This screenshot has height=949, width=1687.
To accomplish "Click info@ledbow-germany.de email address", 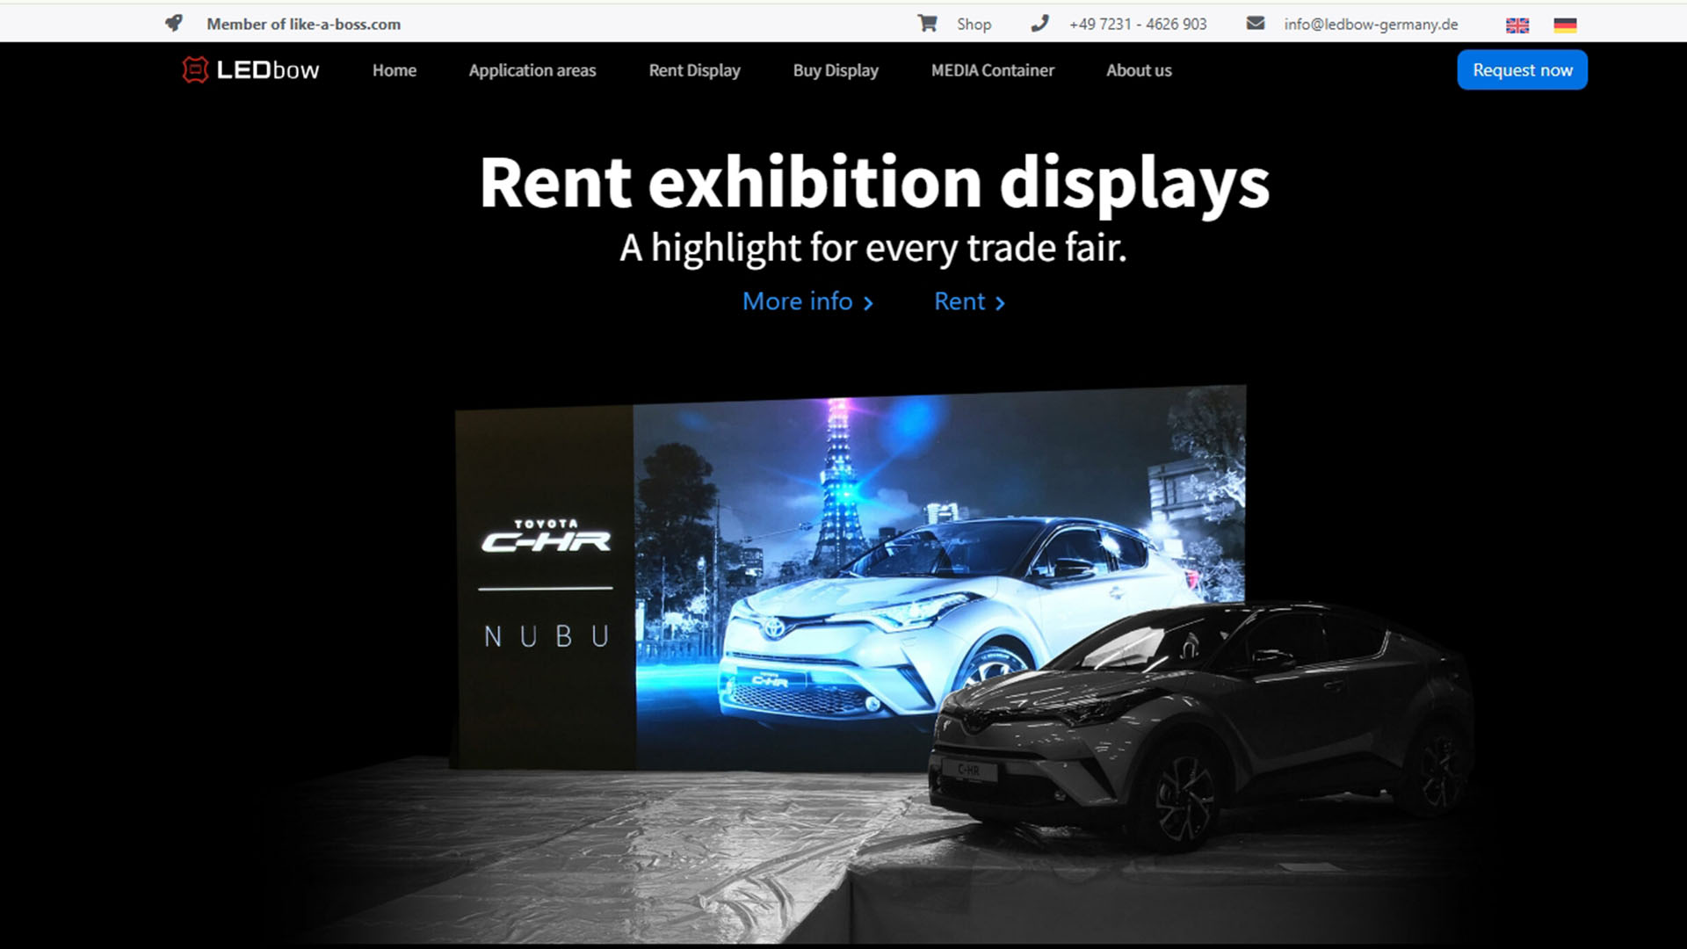I will [1371, 25].
